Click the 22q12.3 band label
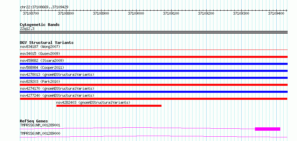The image size is (297, 141). tap(27, 29)
